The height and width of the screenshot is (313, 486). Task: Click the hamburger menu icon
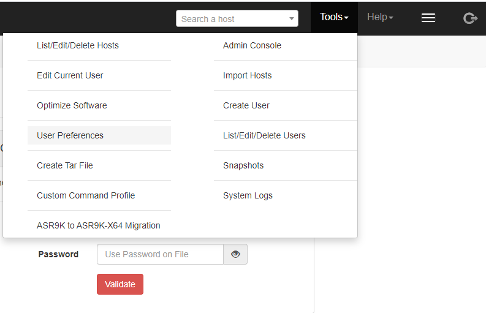(428, 18)
